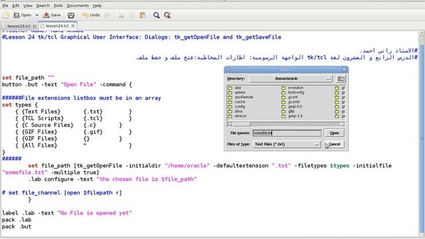Screen dimensions: 425x239
Task: Close the lesson24.tcl tab
Action: 73,26
